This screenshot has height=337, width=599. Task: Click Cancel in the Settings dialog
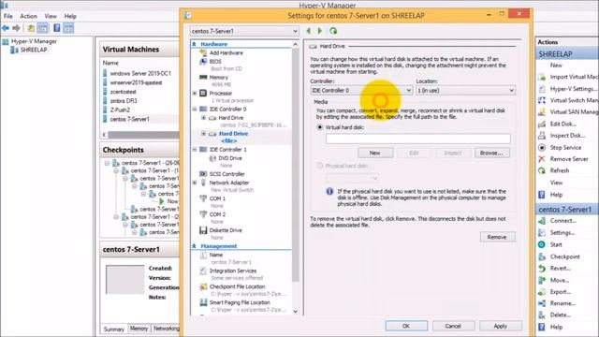click(x=453, y=326)
